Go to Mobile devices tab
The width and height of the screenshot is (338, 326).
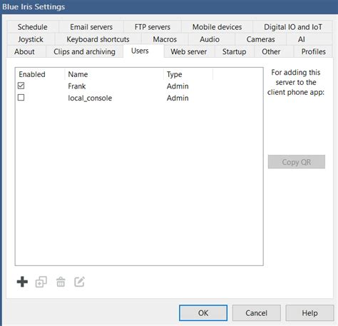click(217, 27)
